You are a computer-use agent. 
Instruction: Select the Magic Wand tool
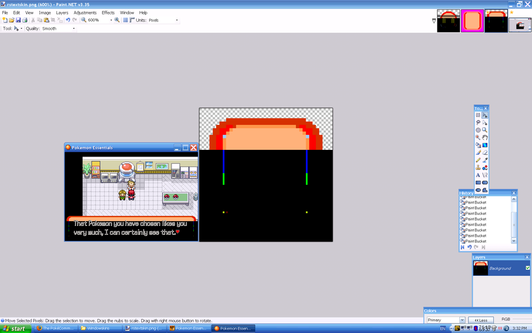coord(478,137)
